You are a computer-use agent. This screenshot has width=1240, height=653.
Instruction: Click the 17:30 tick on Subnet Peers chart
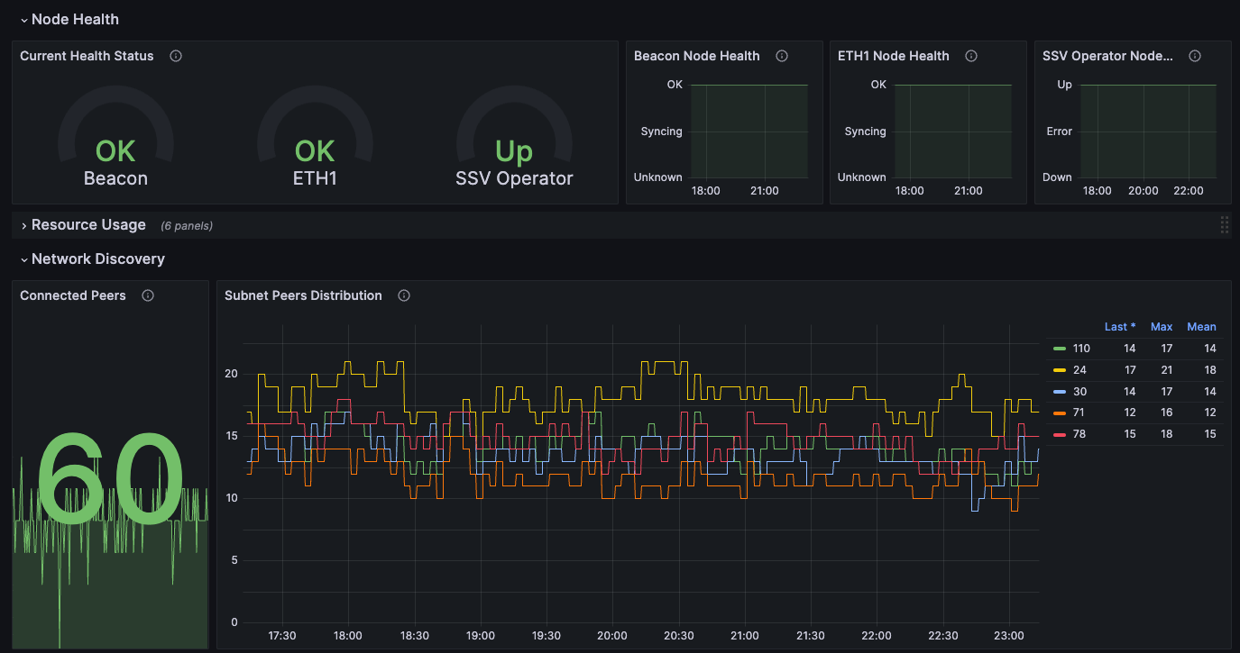(282, 636)
